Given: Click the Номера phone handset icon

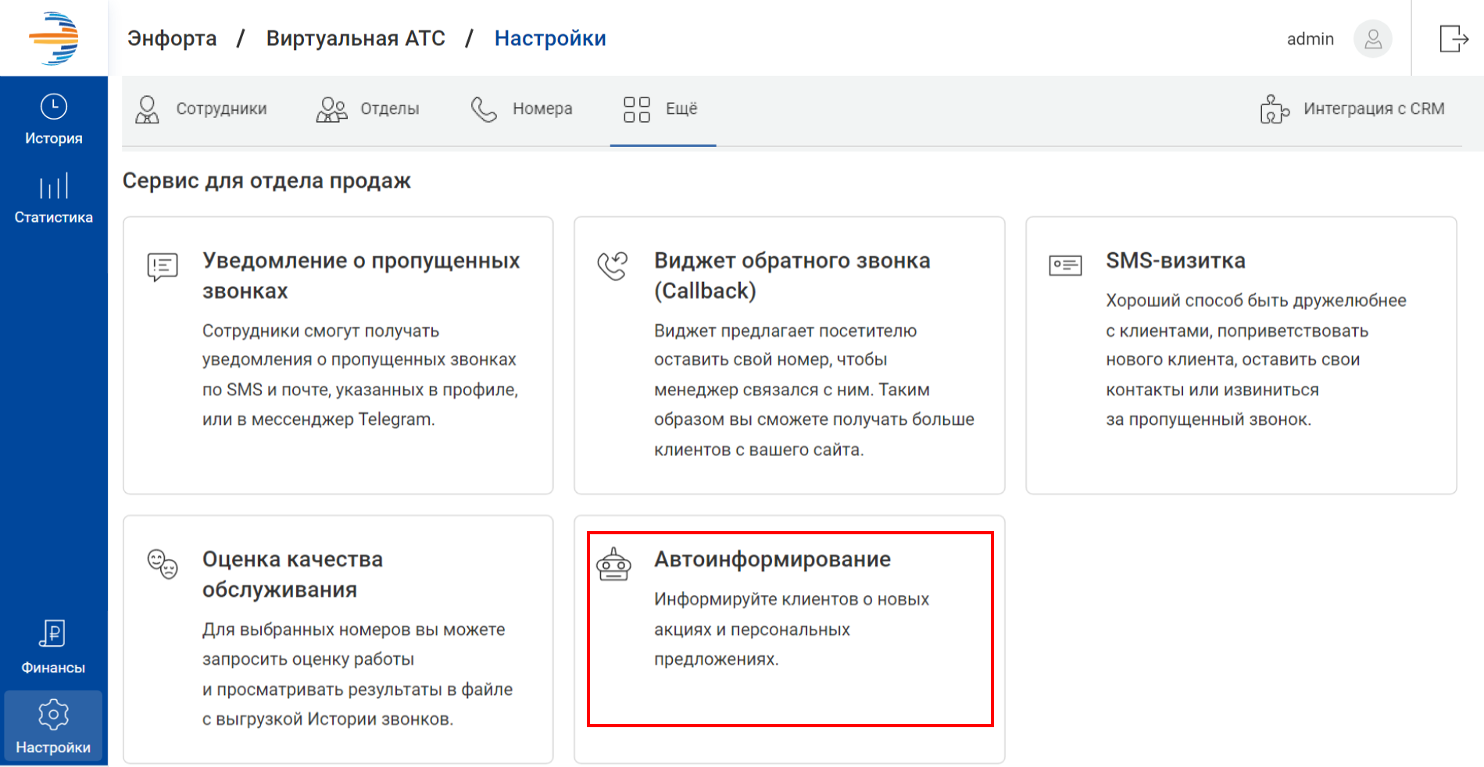Looking at the screenshot, I should point(484,109).
